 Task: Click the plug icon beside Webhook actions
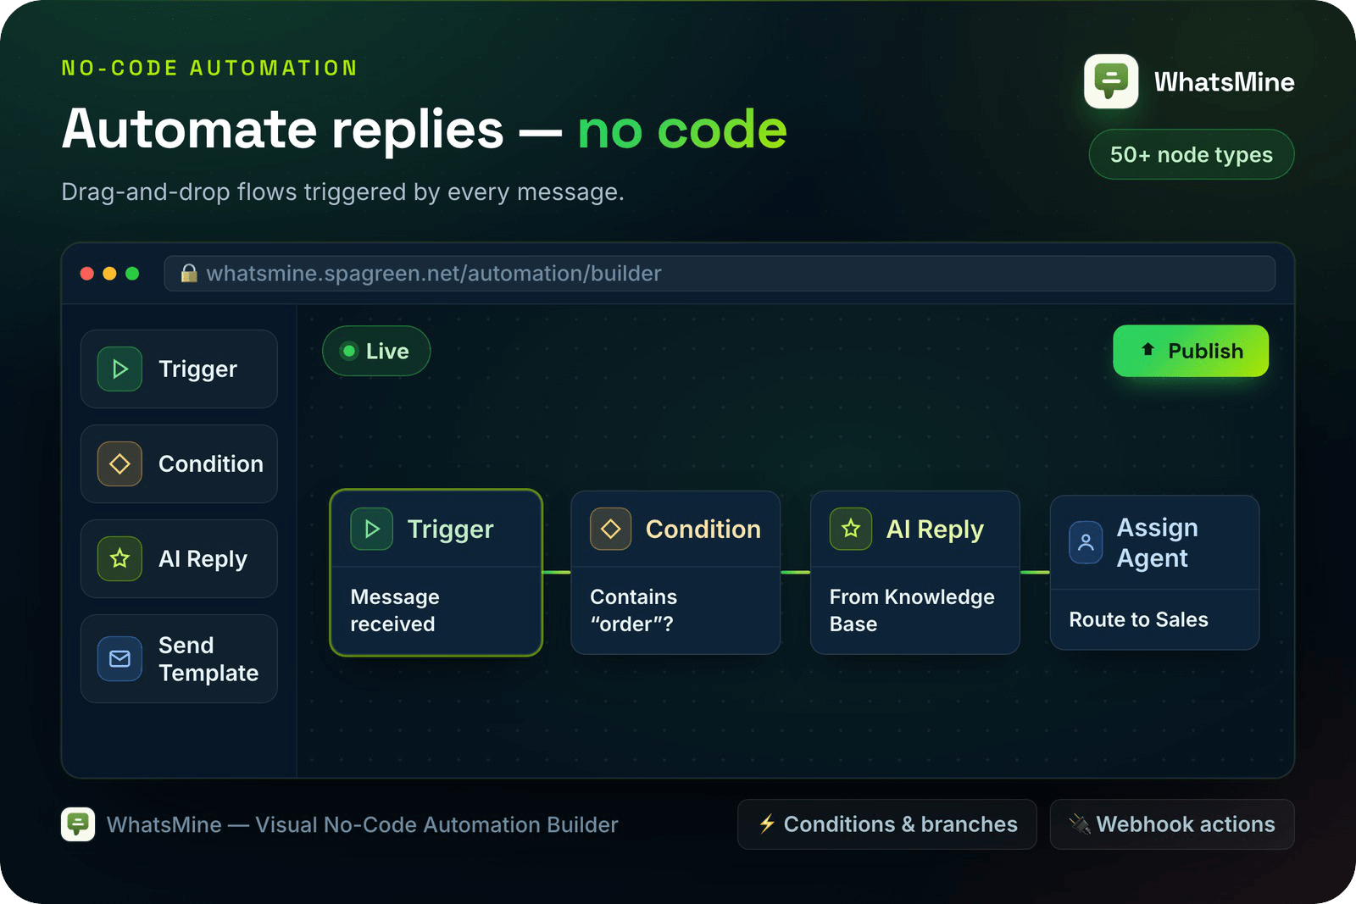coord(1080,824)
